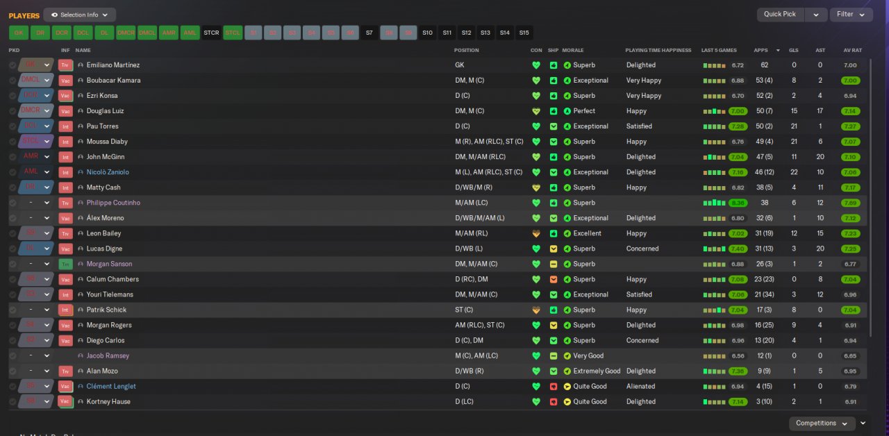Click Ezri Konsa's Superb morale icon
The height and width of the screenshot is (436, 889).
tap(567, 96)
